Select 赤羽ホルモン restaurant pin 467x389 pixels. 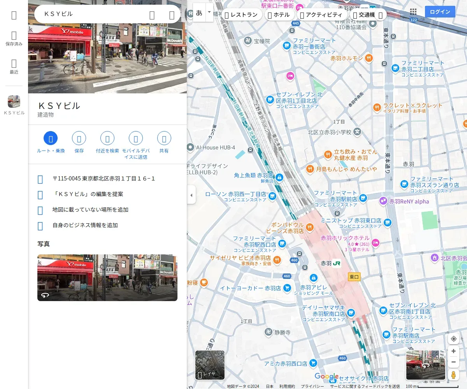pyautogui.click(x=369, y=58)
